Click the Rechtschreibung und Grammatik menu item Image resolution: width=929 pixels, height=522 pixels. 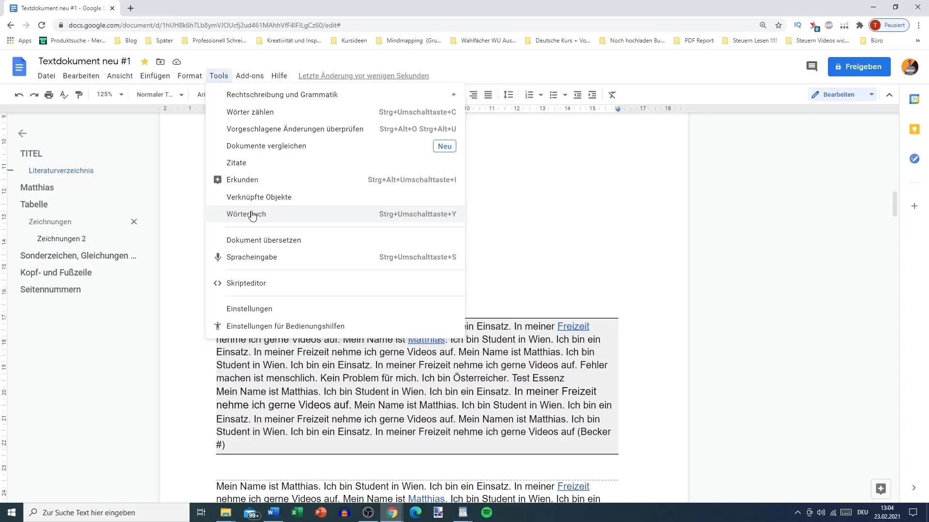283,94
